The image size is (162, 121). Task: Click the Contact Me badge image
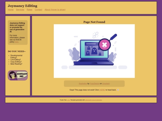point(18,75)
